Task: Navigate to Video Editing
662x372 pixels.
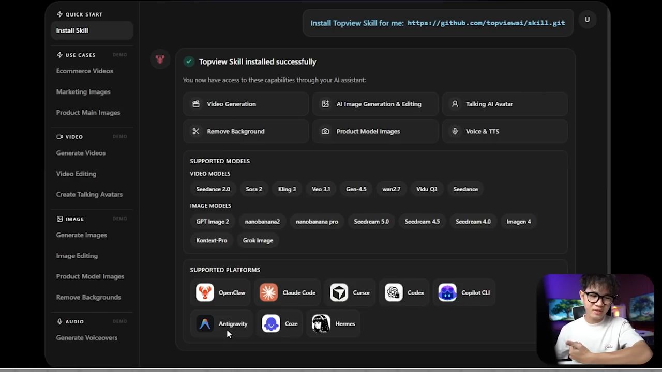Action: 76,174
